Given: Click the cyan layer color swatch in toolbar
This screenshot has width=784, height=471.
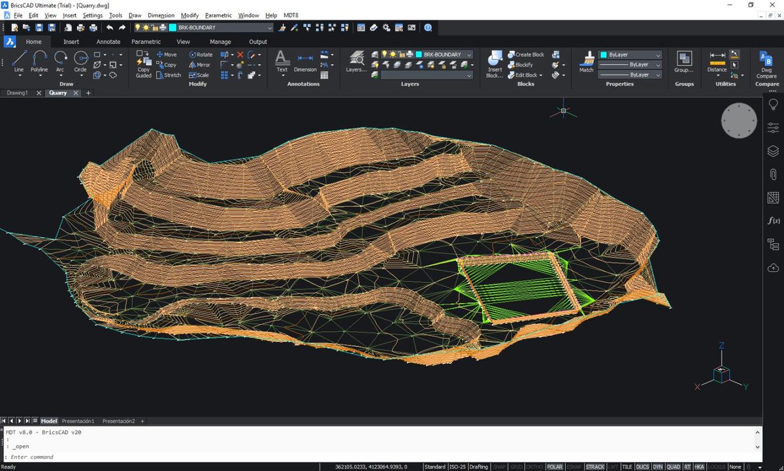Looking at the screenshot, I should (172, 27).
